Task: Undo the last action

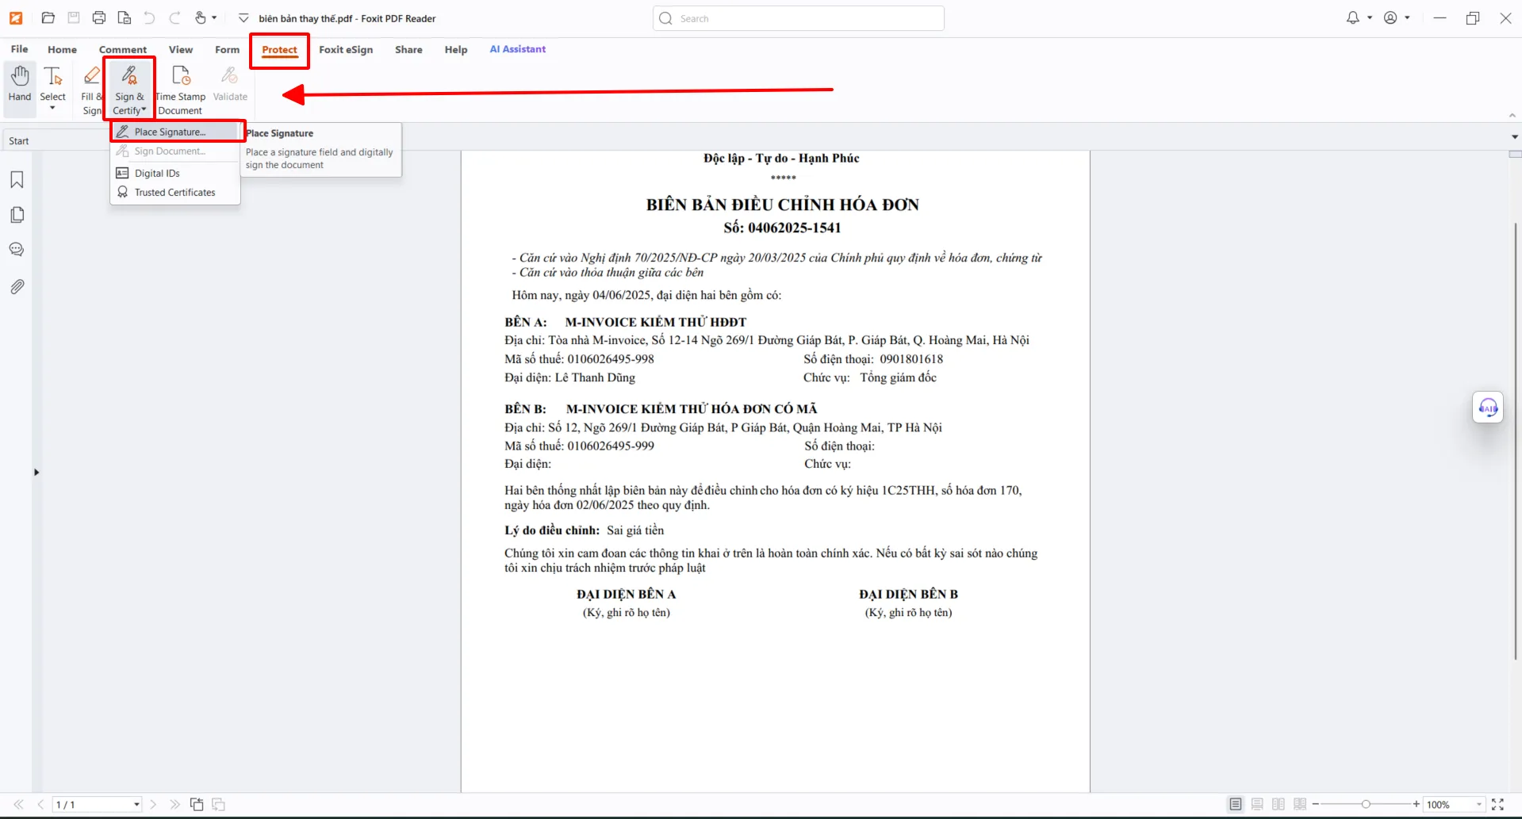Action: click(150, 18)
